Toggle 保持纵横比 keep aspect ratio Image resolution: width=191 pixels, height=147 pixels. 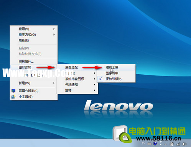click(x=116, y=79)
